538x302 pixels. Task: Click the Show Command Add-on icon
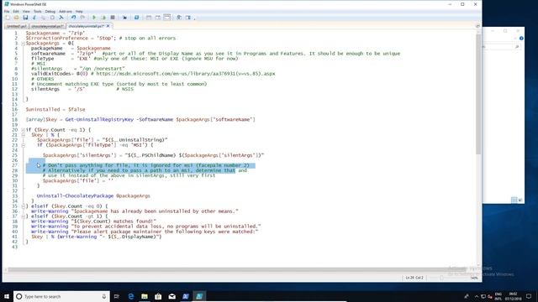tap(188, 17)
